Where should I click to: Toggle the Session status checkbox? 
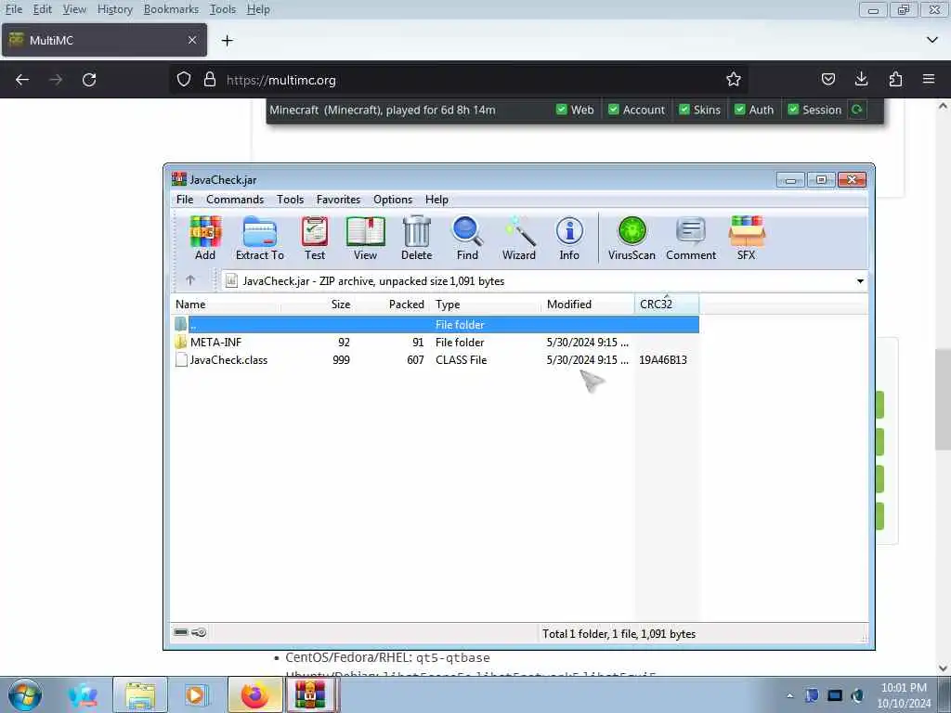tap(793, 110)
